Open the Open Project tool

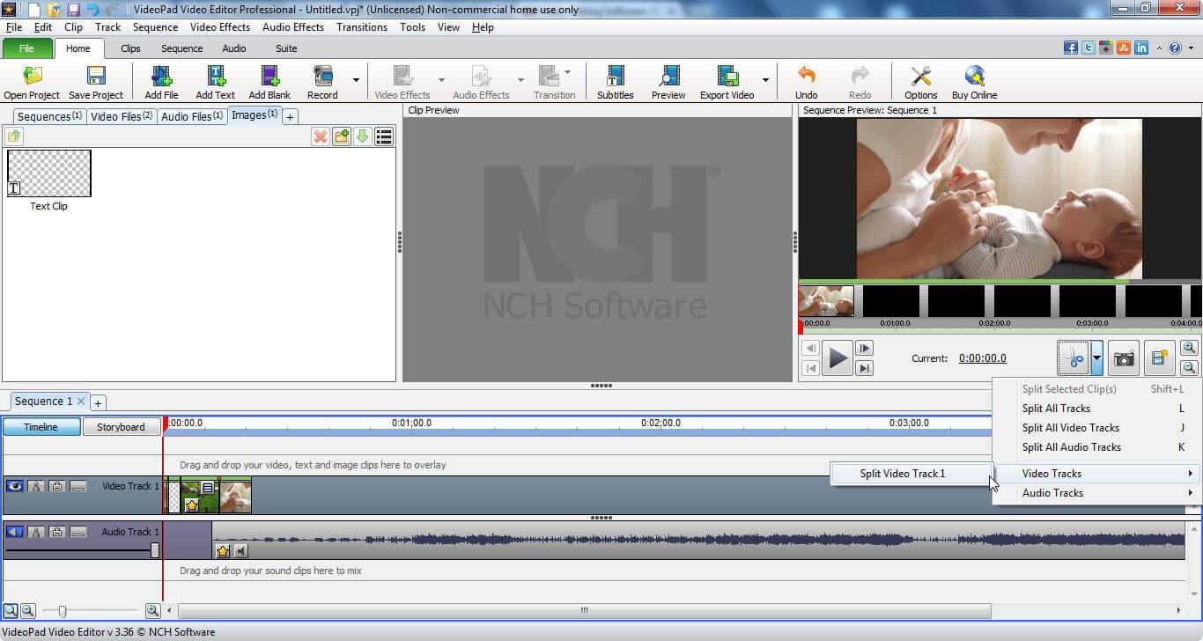32,83
